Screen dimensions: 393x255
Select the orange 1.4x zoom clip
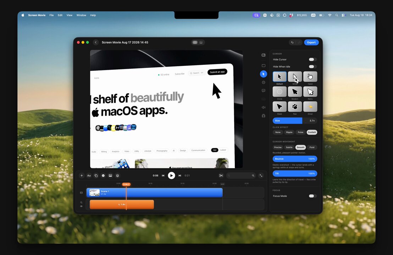coord(122,204)
